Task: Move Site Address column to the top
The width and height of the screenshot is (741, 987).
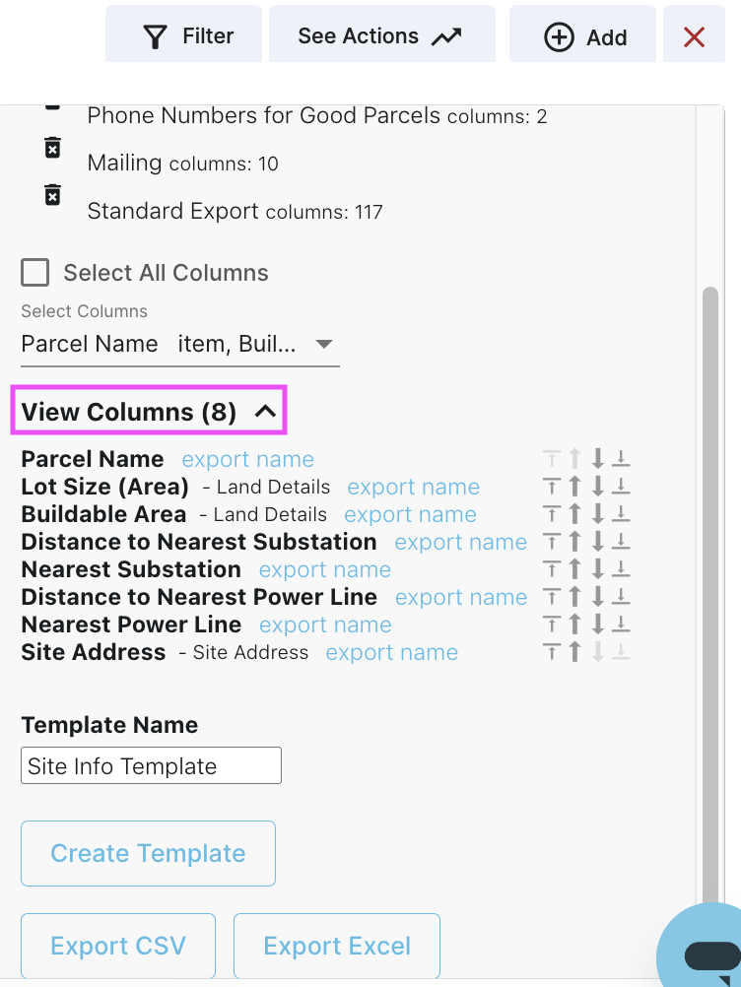Action: (x=552, y=651)
